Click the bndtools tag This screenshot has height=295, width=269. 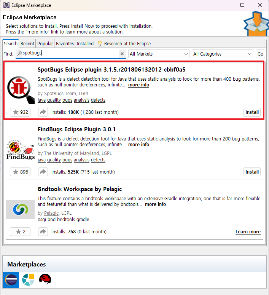[66, 220]
